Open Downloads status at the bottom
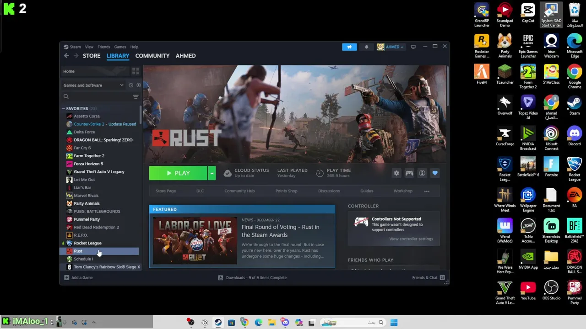Viewport: 586px width, 329px height. coord(252,277)
